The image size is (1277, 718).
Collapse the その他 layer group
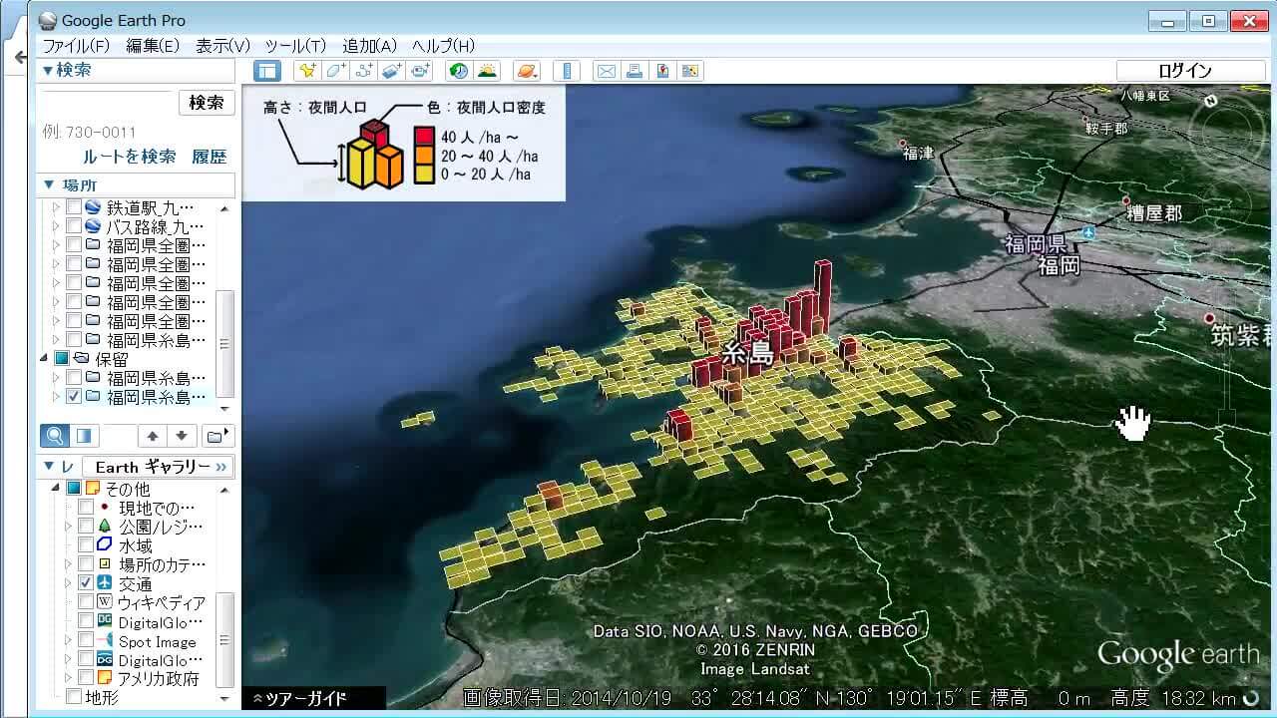tap(56, 489)
